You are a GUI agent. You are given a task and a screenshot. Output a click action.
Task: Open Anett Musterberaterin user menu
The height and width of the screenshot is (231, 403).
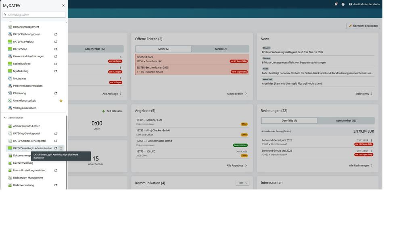364,4
